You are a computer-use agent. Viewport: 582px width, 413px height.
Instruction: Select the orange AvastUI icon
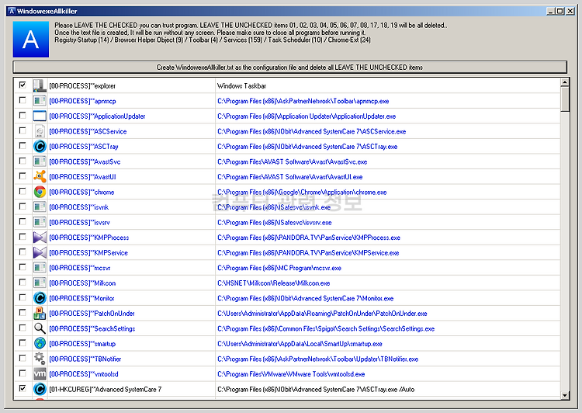pos(40,177)
